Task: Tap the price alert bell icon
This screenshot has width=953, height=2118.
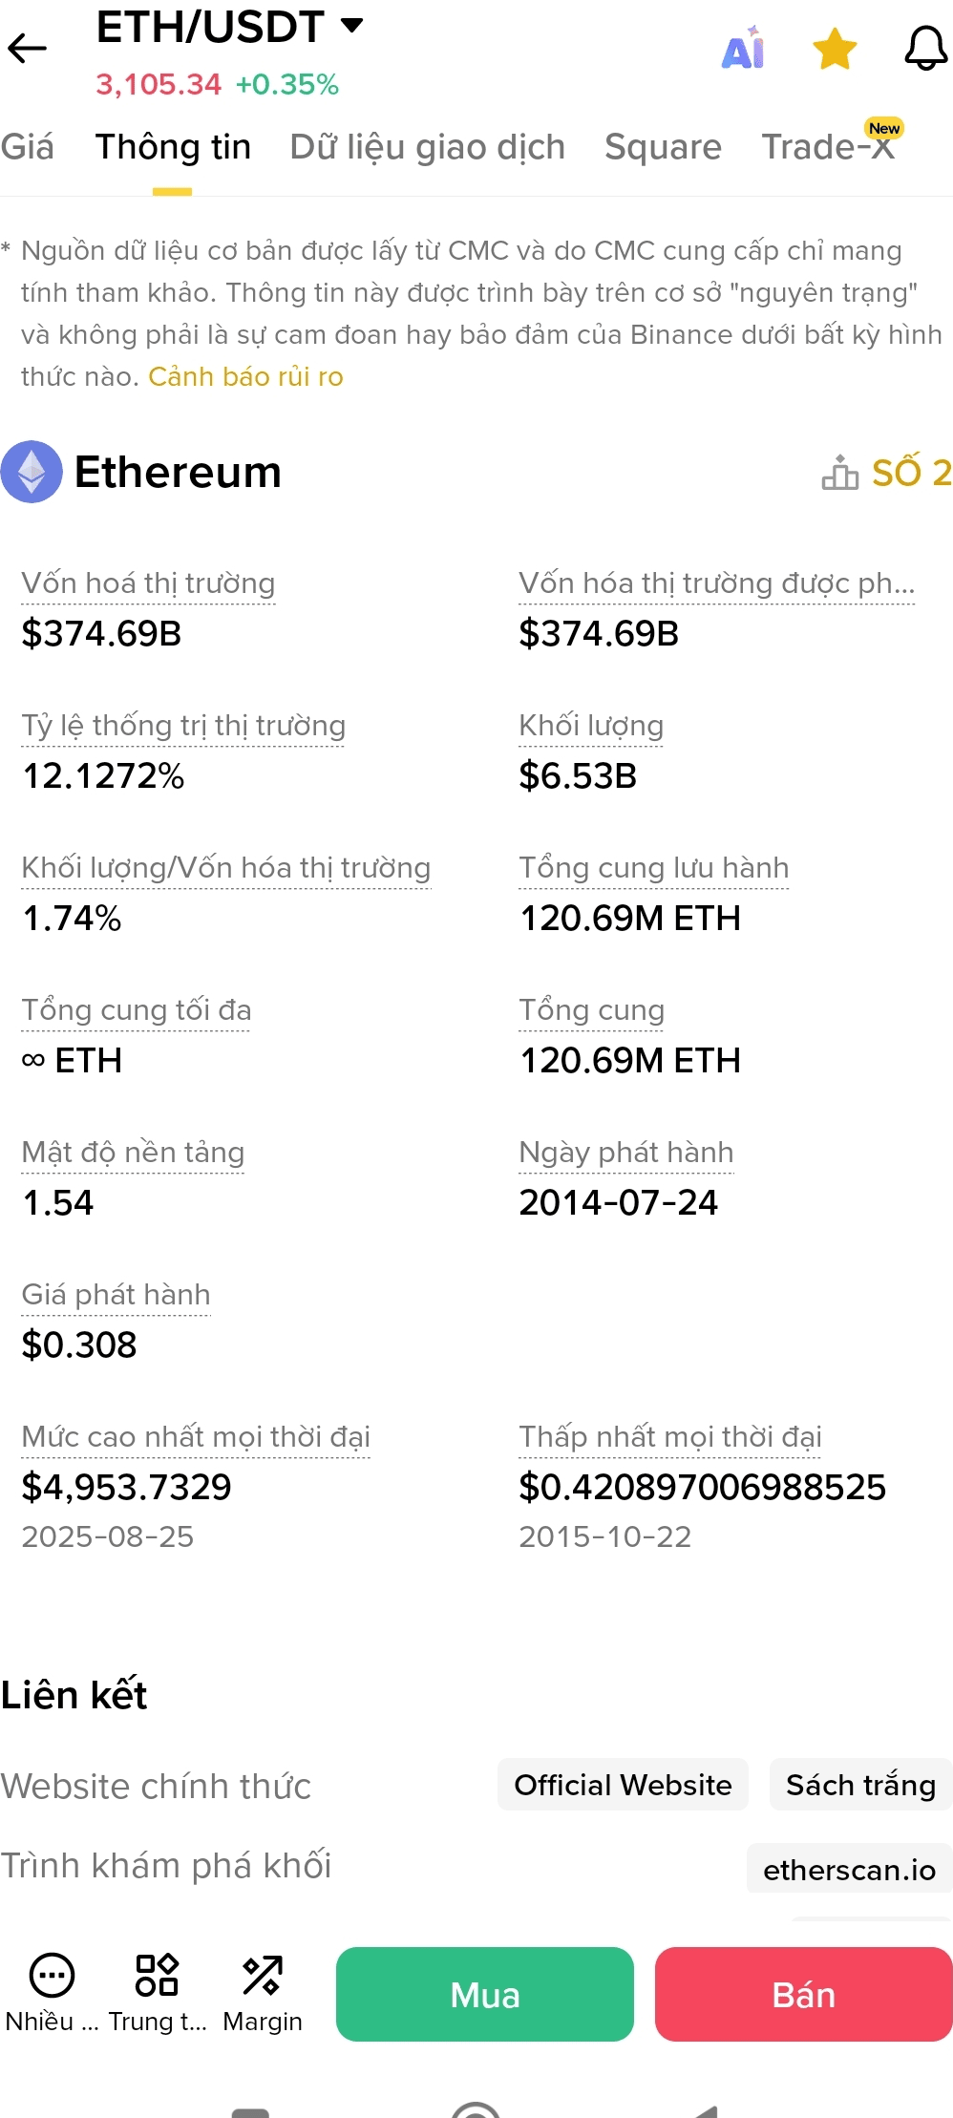Action: coord(925,49)
